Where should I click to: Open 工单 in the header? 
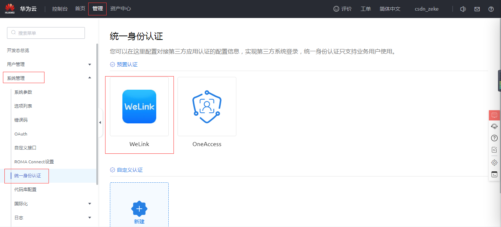click(x=366, y=9)
